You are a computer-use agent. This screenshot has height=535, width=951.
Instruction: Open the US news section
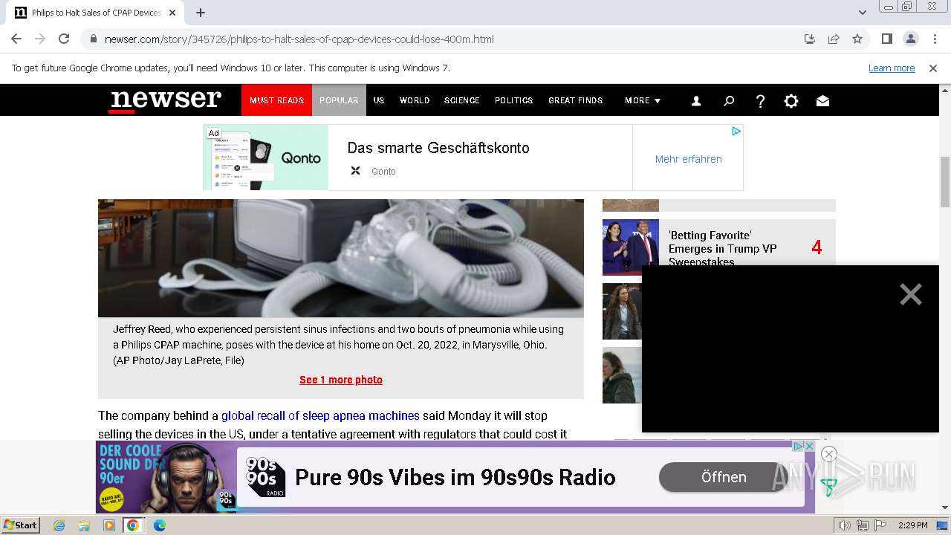pos(379,100)
